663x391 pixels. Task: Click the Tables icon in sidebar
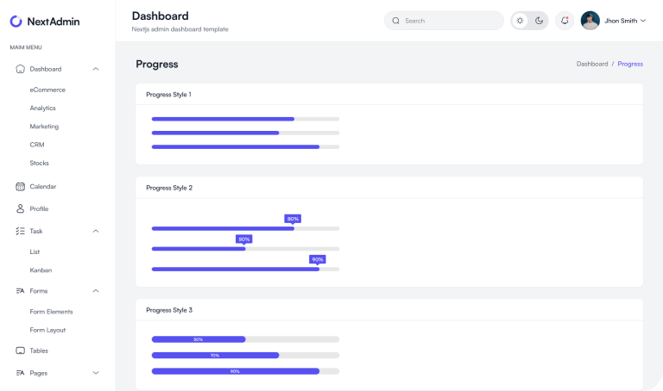(21, 351)
